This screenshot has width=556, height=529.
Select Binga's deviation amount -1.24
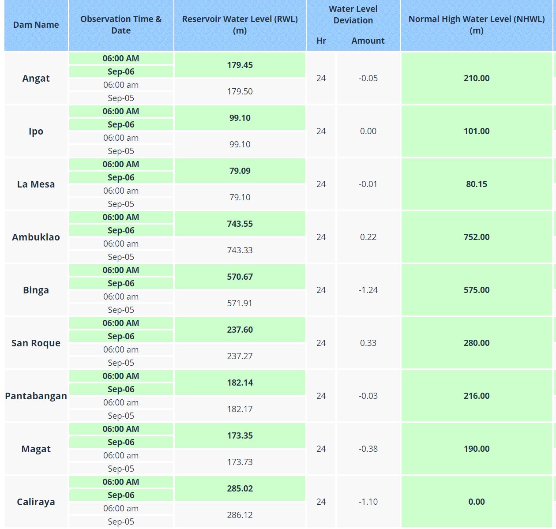coord(368,290)
